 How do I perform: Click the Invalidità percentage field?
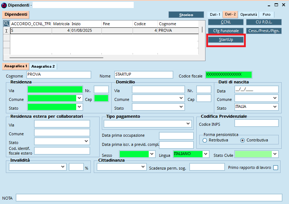76,167
